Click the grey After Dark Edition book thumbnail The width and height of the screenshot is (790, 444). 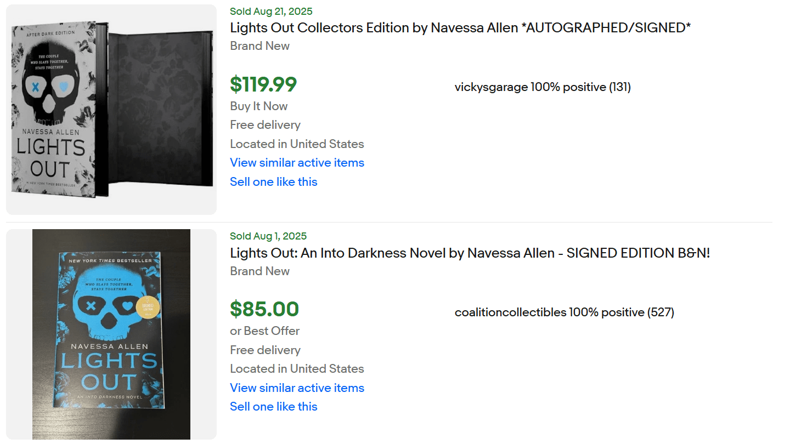point(111,110)
